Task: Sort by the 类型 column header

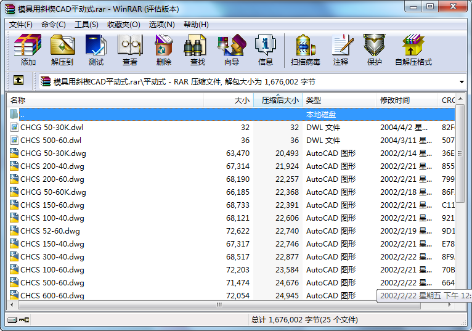Action: [x=340, y=100]
